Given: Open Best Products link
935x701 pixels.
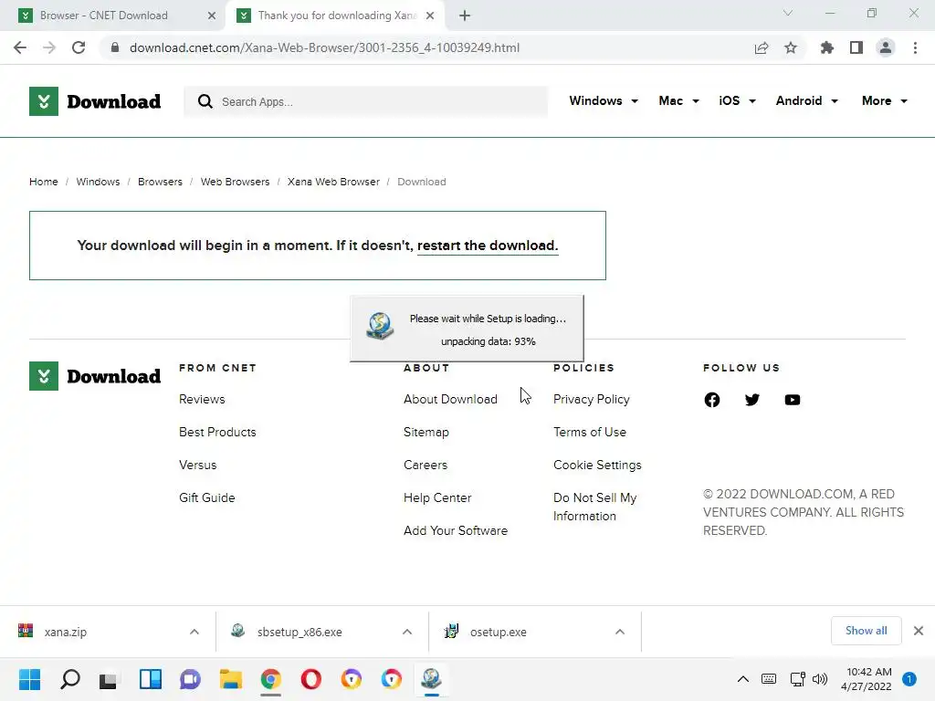Looking at the screenshot, I should [x=217, y=432].
